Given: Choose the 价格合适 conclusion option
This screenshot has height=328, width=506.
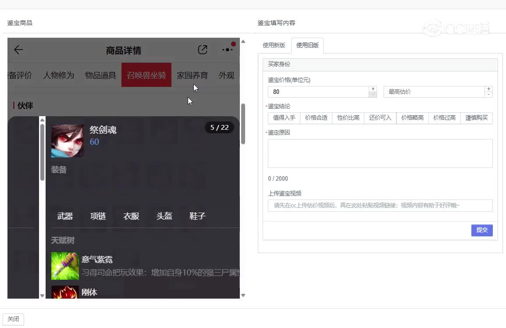Looking at the screenshot, I should click(316, 118).
